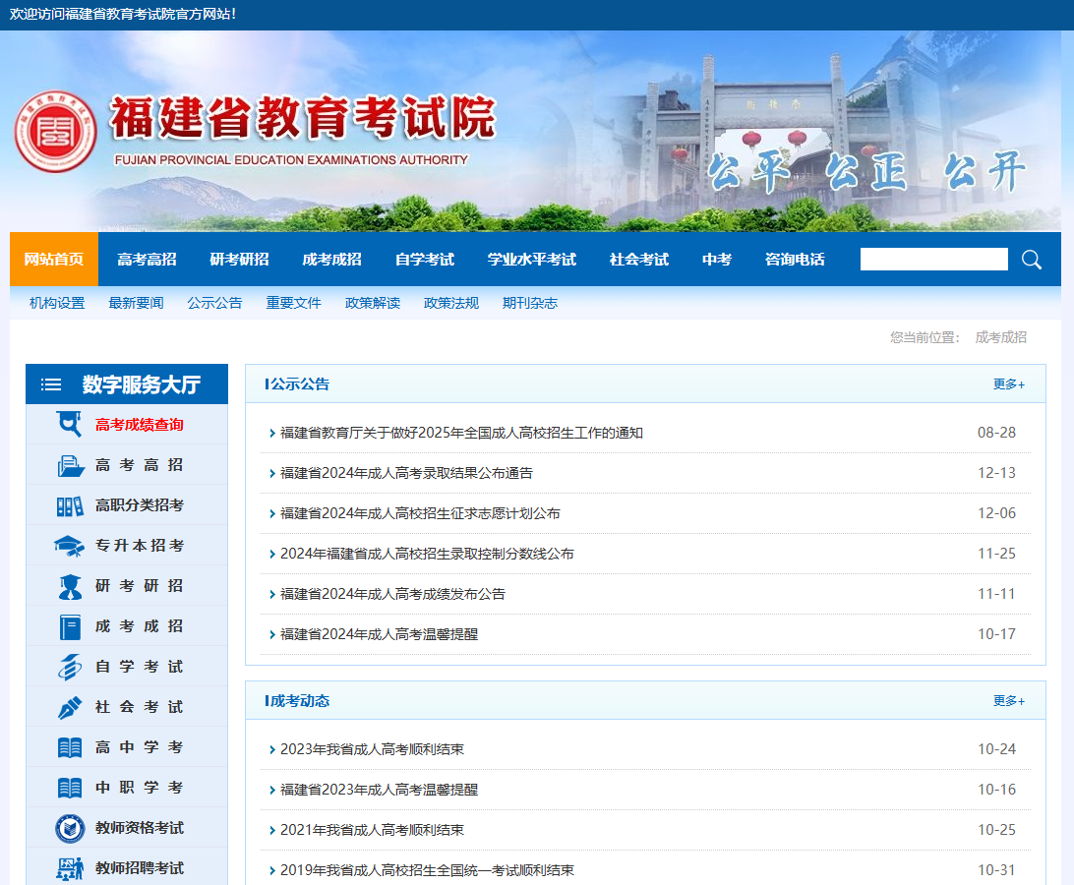Image resolution: width=1074 pixels, height=885 pixels.
Task: Open the 2025年全国成人高校招生工作的通知 announcement
Action: pyautogui.click(x=461, y=433)
